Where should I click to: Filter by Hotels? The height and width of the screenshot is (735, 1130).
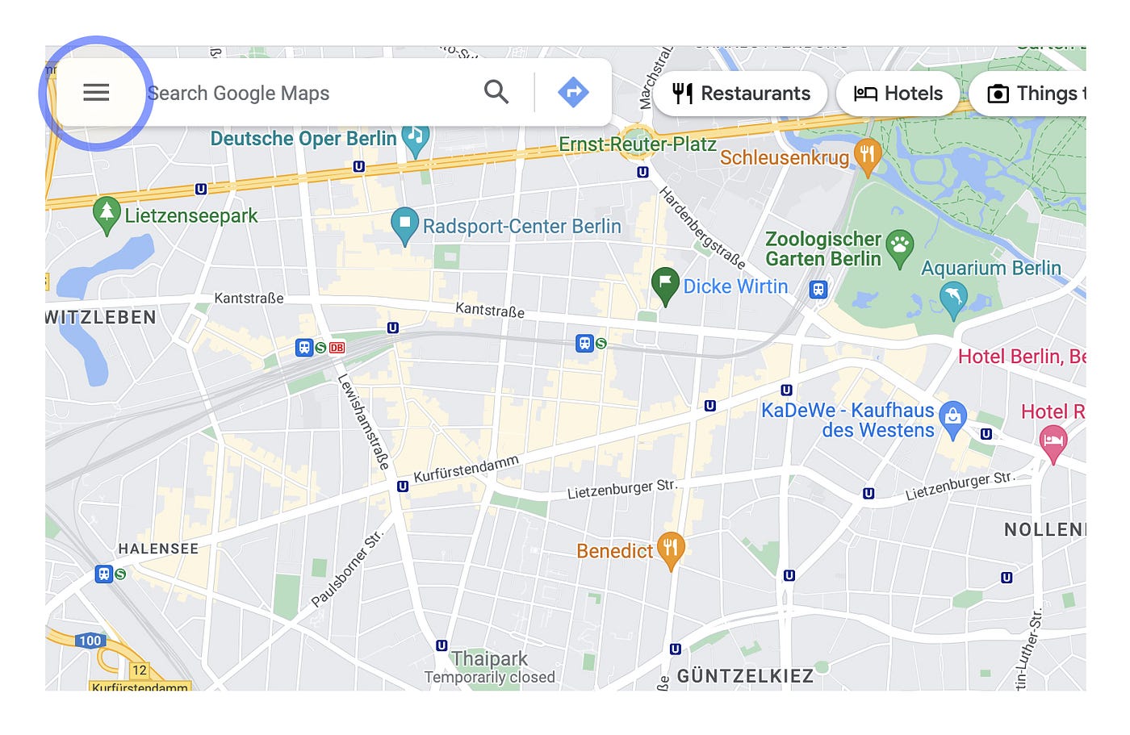click(898, 94)
